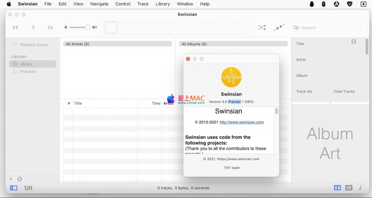
Task: Click the equalizer sliders icon
Action: click(29, 188)
